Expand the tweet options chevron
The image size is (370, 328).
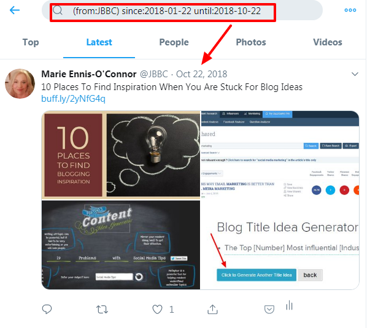(x=355, y=74)
